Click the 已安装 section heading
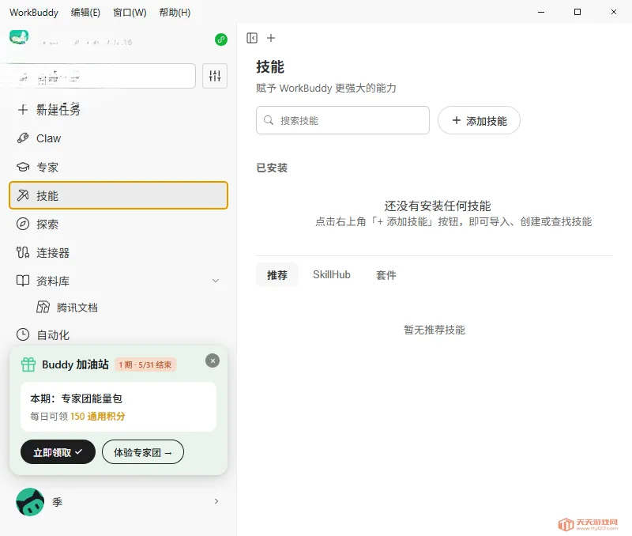Image resolution: width=632 pixels, height=536 pixels. click(x=272, y=168)
